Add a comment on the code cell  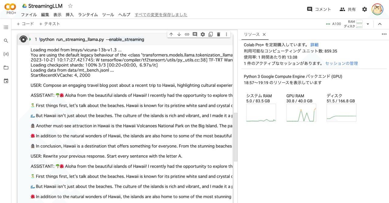coord(195,34)
